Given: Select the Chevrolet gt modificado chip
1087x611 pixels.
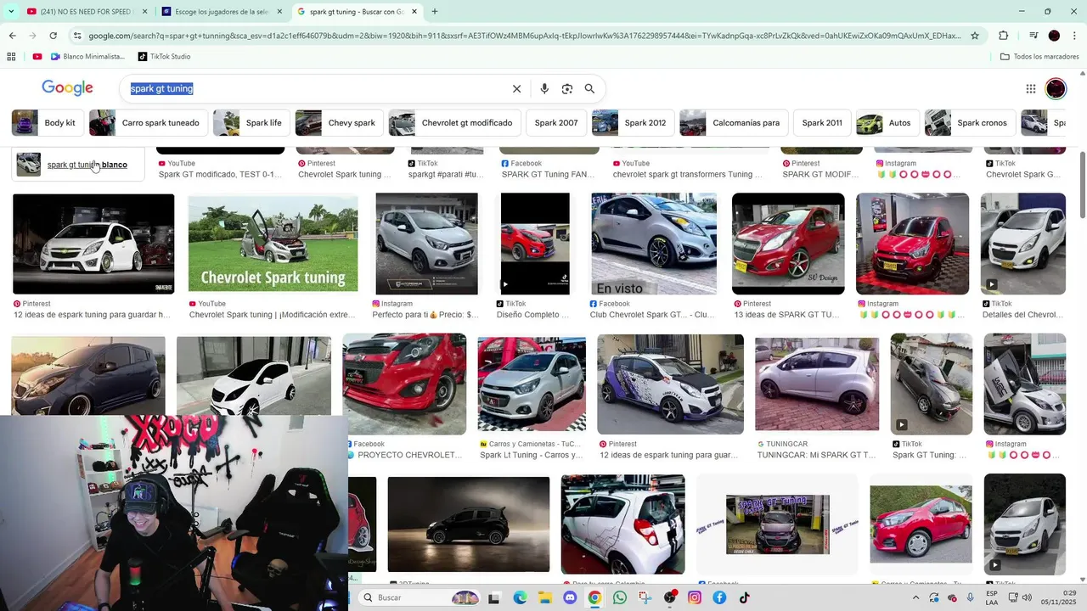Looking at the screenshot, I should 454,123.
